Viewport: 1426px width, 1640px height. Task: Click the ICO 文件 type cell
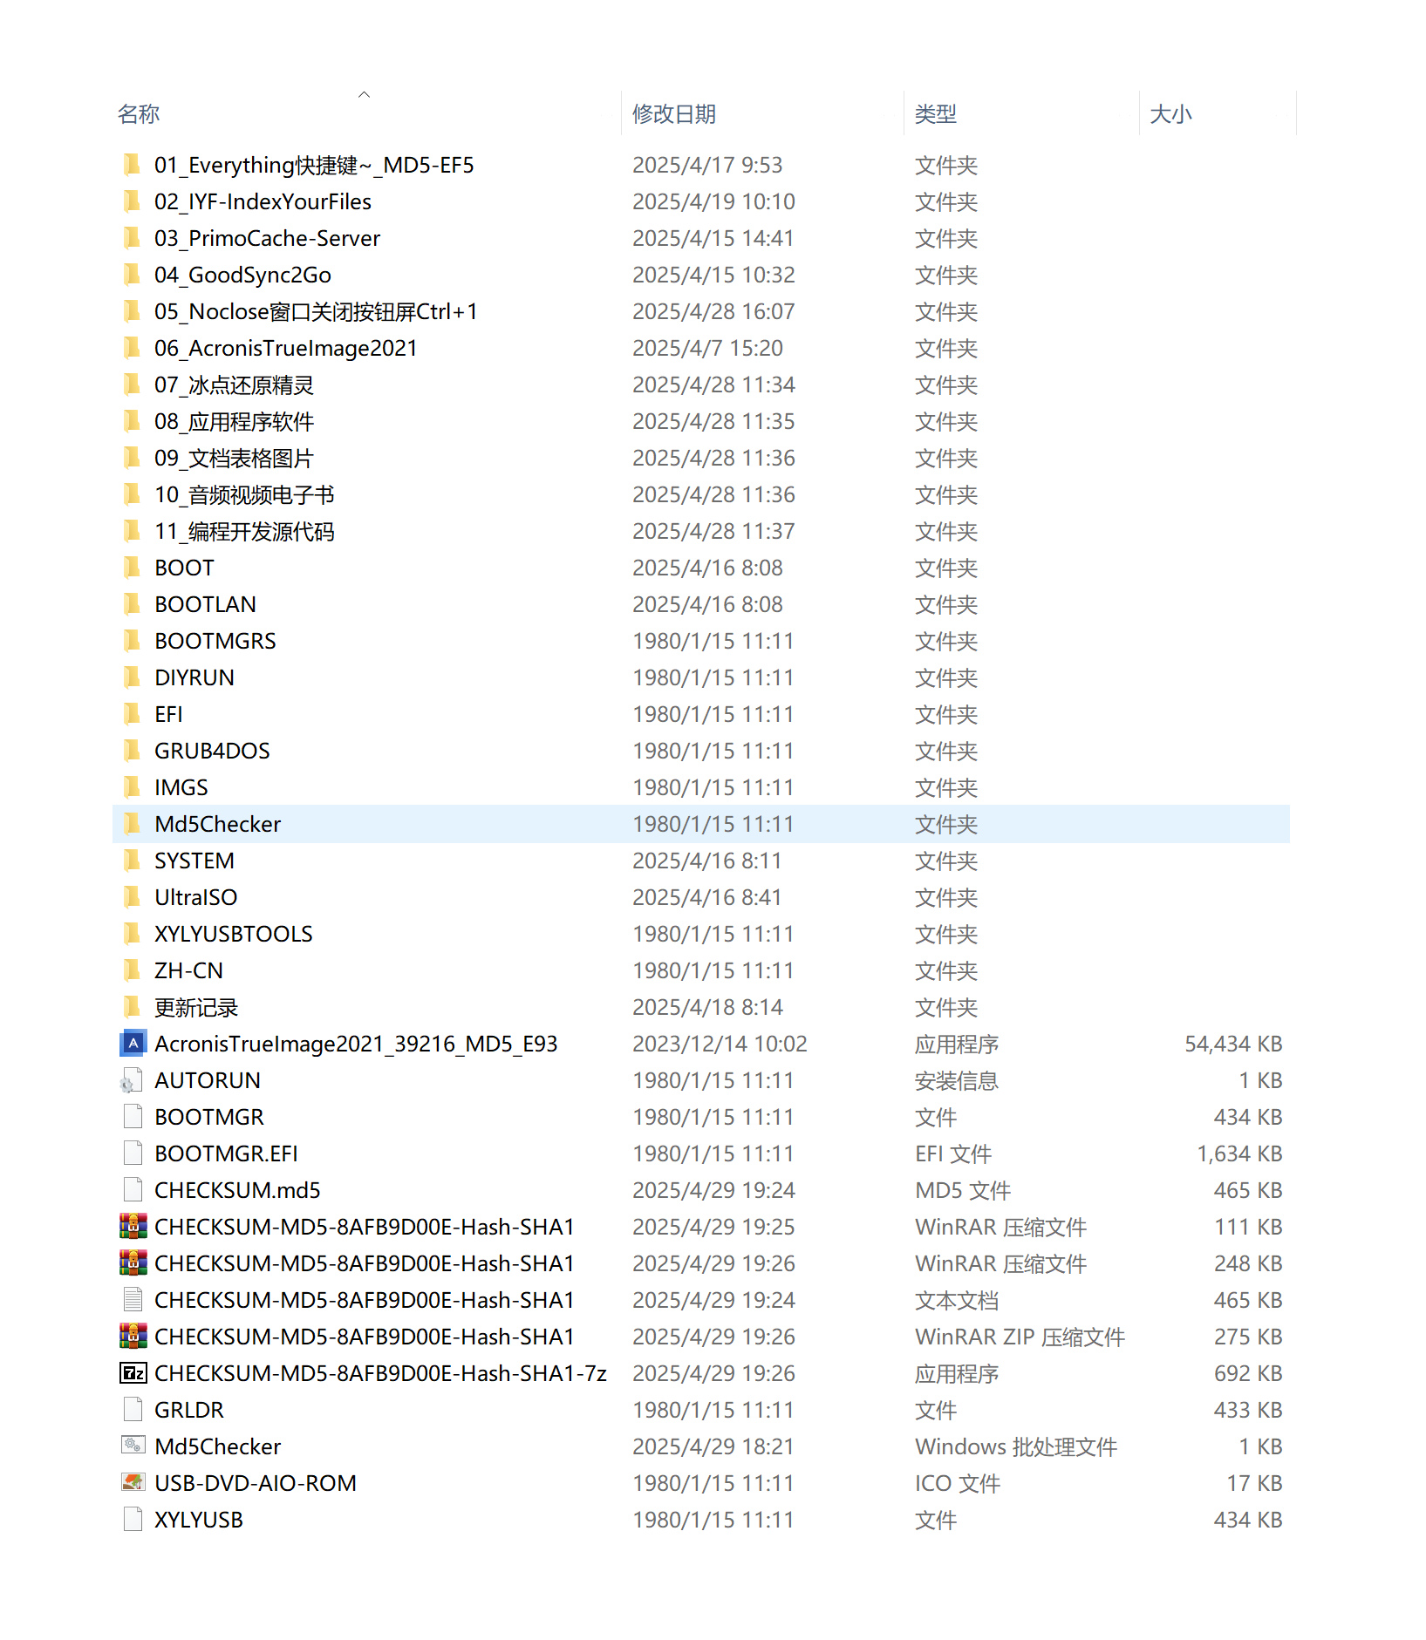[x=958, y=1483]
